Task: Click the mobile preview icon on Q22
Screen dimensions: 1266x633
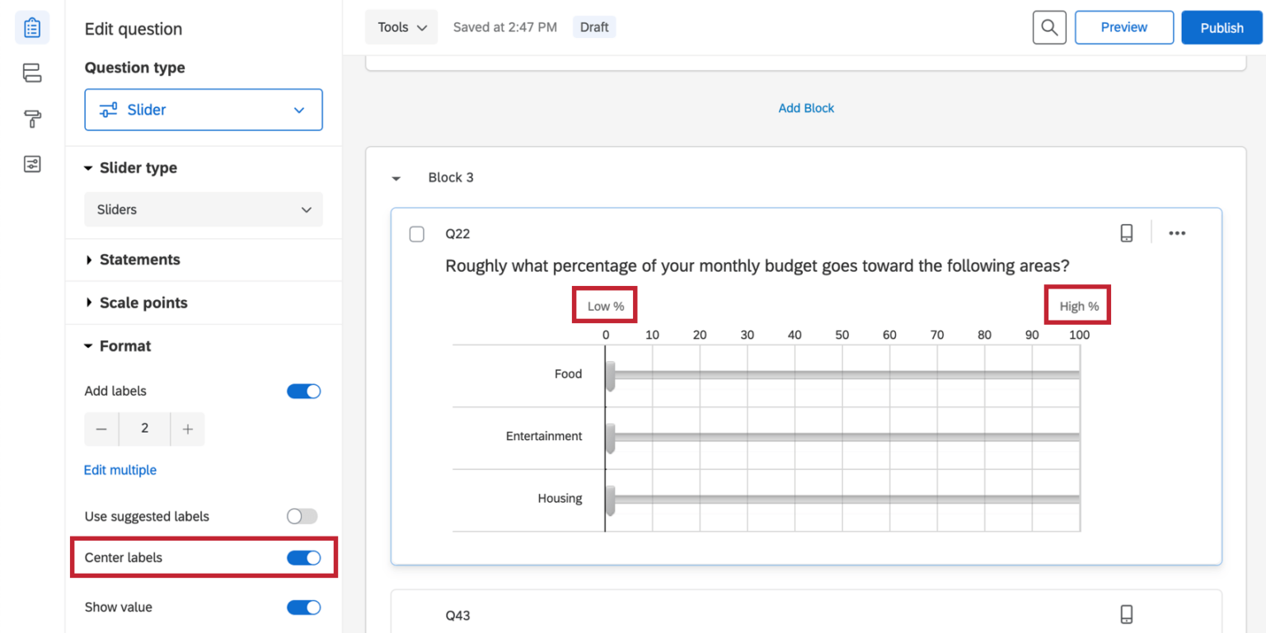Action: coord(1126,233)
